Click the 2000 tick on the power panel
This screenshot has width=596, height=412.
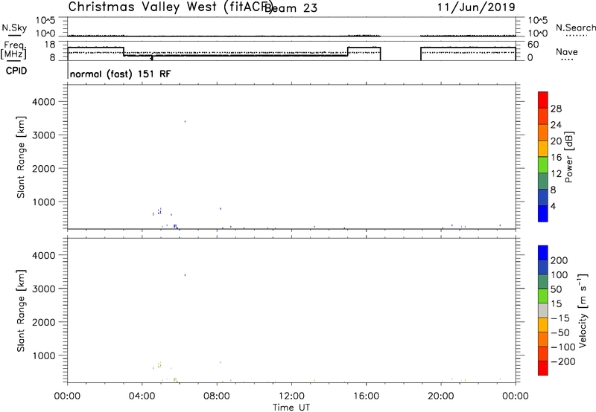pyautogui.click(x=44, y=168)
